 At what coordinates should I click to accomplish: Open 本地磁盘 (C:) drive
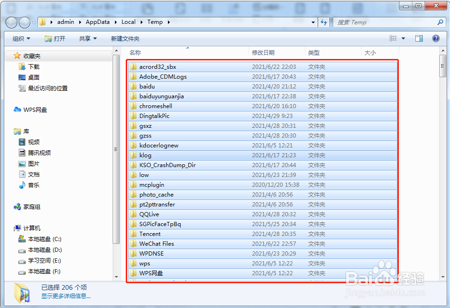(x=40, y=239)
